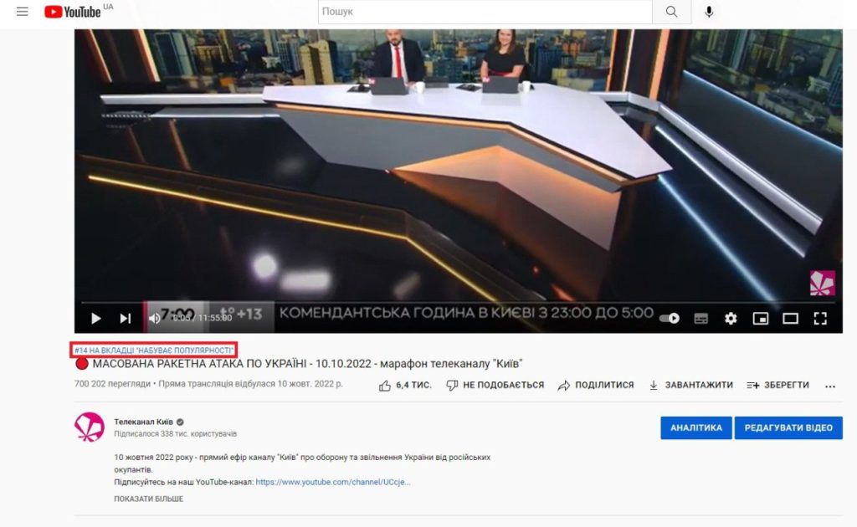
Task: Click the '700 202 перегляди' view count
Action: (112, 384)
